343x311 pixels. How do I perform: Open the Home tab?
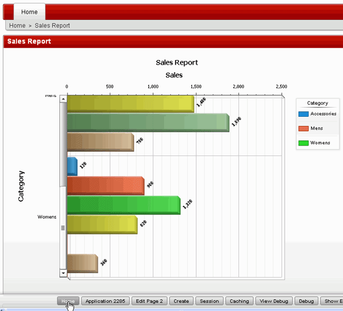[x=30, y=12]
